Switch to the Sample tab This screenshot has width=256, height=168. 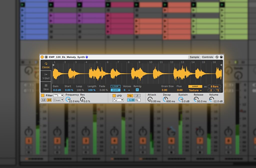coord(194,57)
